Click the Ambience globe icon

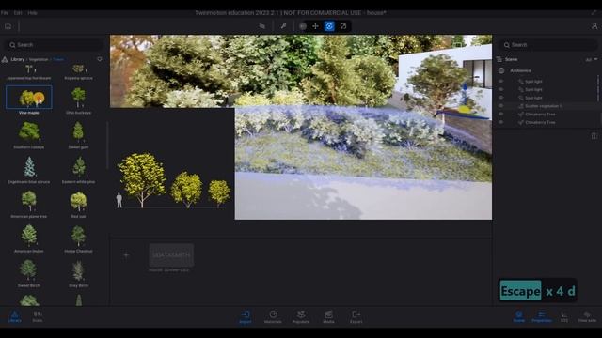501,71
